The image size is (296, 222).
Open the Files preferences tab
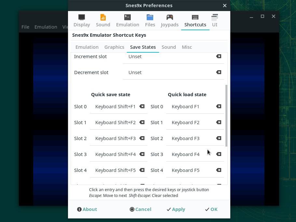click(150, 20)
